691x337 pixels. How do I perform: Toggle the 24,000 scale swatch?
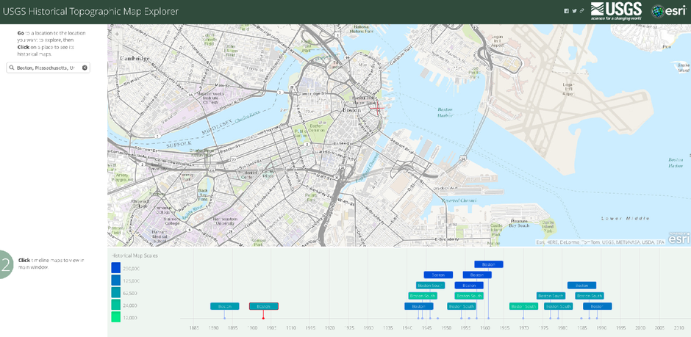pos(116,305)
